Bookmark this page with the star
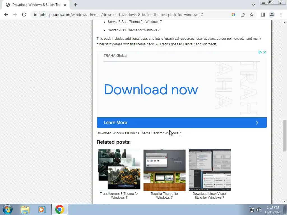This screenshot has height=215, width=287. (252, 15)
